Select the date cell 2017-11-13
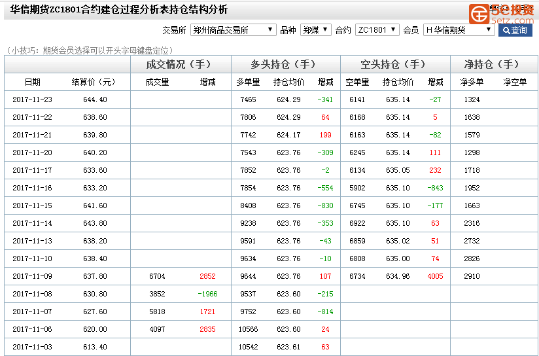This screenshot has height=356, width=539. point(32,241)
